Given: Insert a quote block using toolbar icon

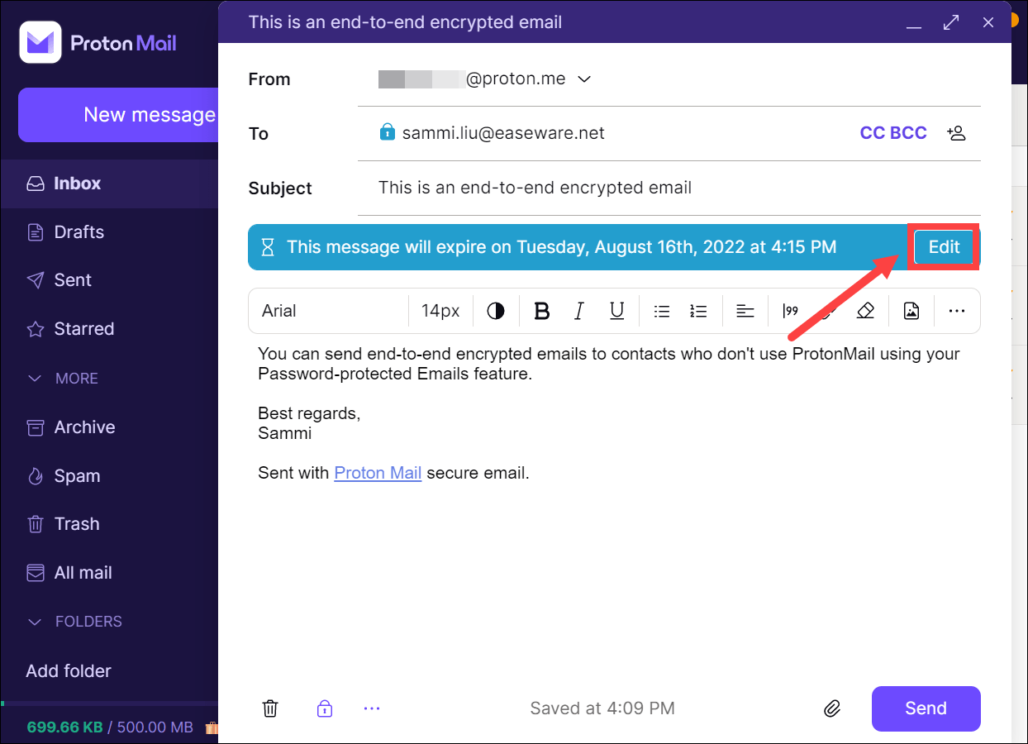Looking at the screenshot, I should (x=791, y=311).
